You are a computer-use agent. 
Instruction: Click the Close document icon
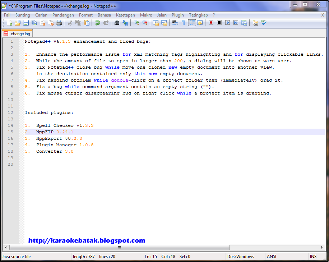click(43, 23)
